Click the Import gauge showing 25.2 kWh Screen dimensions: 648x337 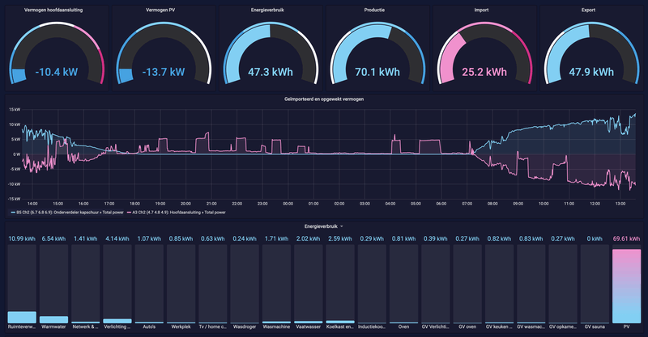click(484, 53)
